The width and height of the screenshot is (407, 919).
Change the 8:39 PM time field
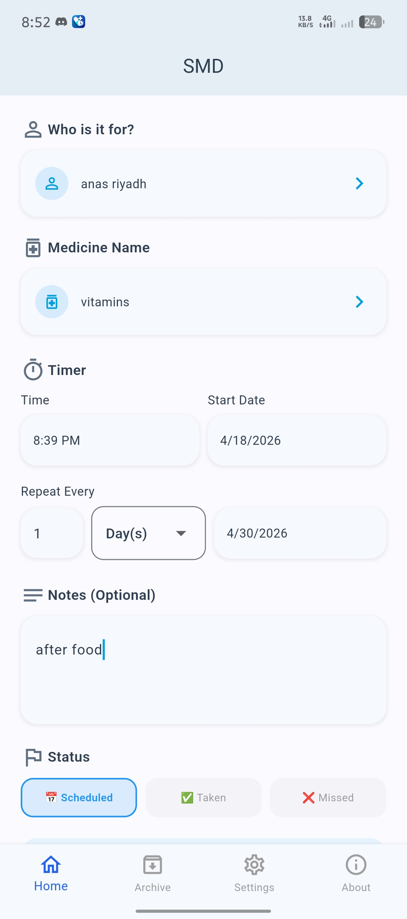pos(110,440)
